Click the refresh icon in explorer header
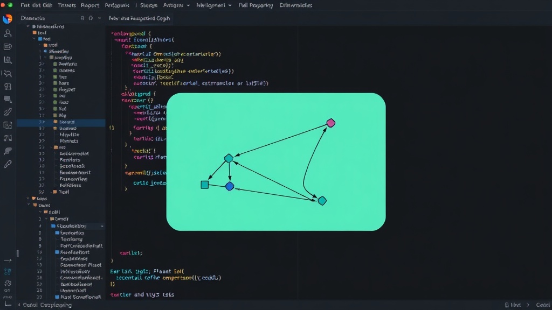This screenshot has height=310, width=552. click(x=91, y=18)
